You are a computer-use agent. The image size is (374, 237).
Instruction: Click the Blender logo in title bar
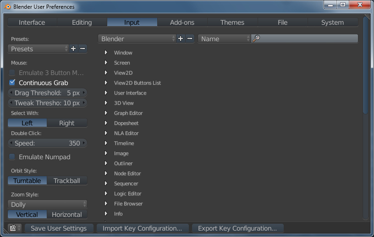click(7, 6)
